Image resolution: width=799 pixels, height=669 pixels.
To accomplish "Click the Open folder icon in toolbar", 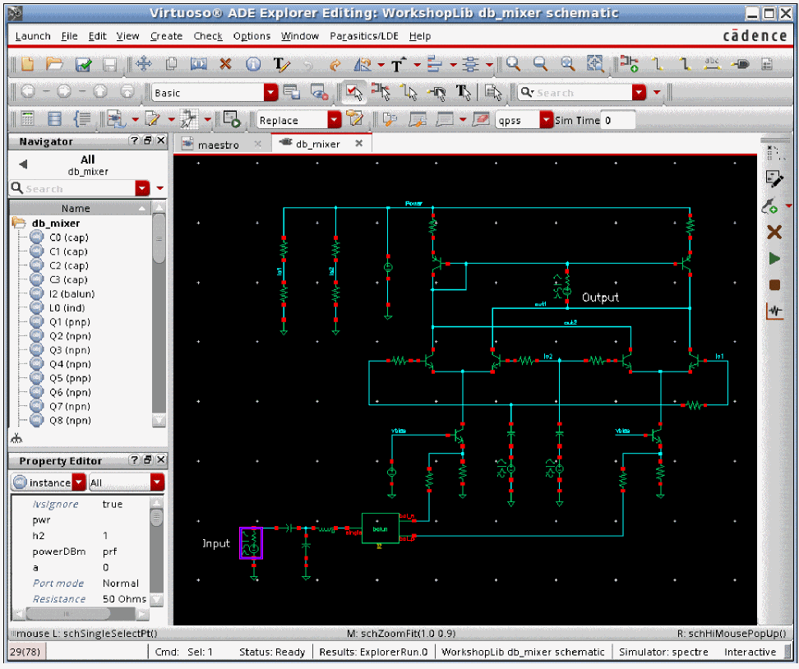I will point(54,64).
